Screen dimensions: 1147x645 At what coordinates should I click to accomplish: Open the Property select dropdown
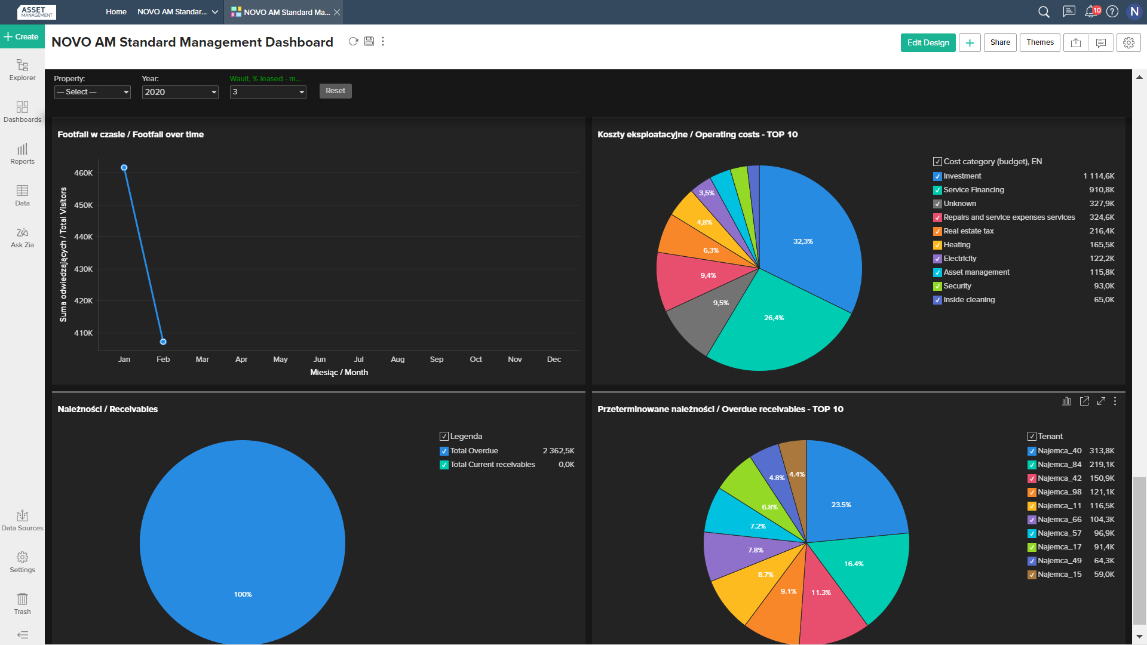coord(93,92)
